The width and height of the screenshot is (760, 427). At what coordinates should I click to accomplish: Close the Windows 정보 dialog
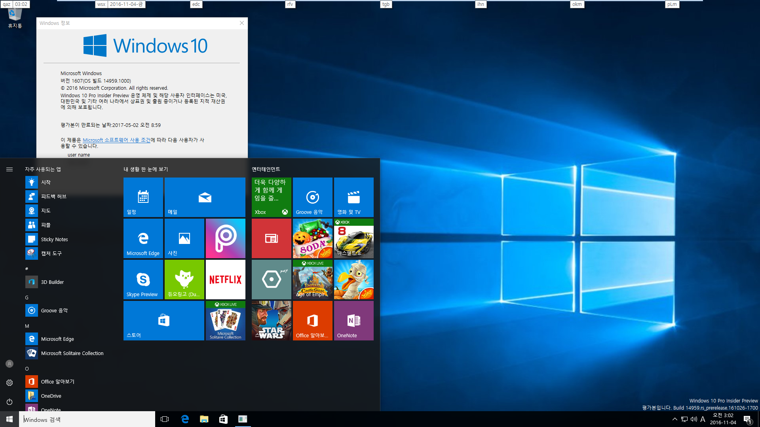[242, 23]
